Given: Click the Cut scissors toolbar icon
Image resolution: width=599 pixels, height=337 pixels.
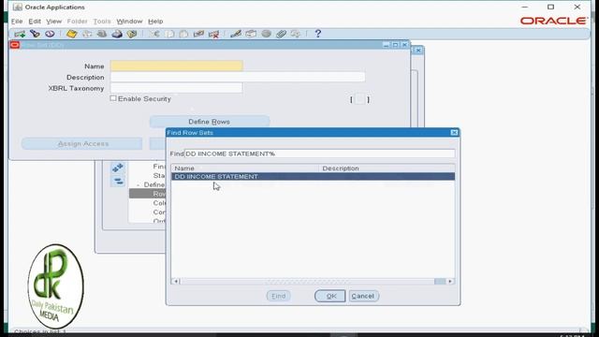Looking at the screenshot, I should (x=155, y=34).
